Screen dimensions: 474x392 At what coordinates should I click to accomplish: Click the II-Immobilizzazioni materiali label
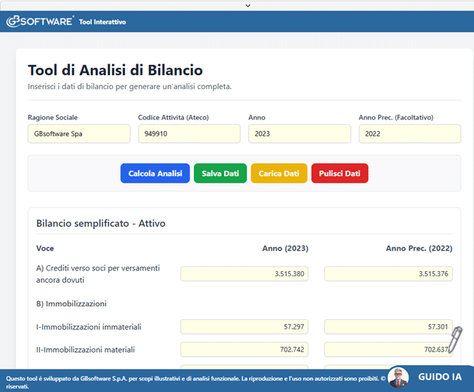pyautogui.click(x=86, y=350)
